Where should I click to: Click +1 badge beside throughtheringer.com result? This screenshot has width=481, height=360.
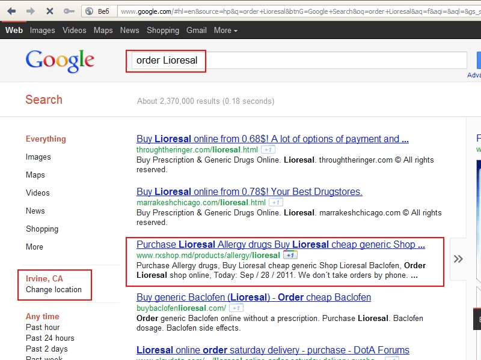click(268, 149)
